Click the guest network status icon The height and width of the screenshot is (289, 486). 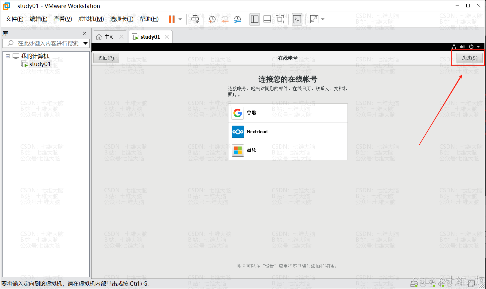tap(454, 47)
